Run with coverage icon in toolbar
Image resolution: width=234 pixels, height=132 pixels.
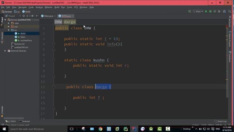pos(215,11)
